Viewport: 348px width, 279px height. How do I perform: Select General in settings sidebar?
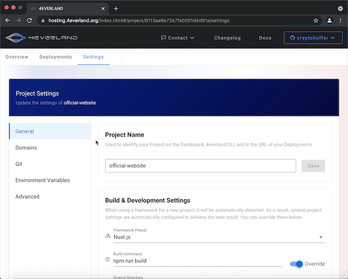(50, 131)
